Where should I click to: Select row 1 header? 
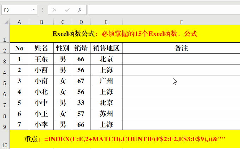[5, 34]
